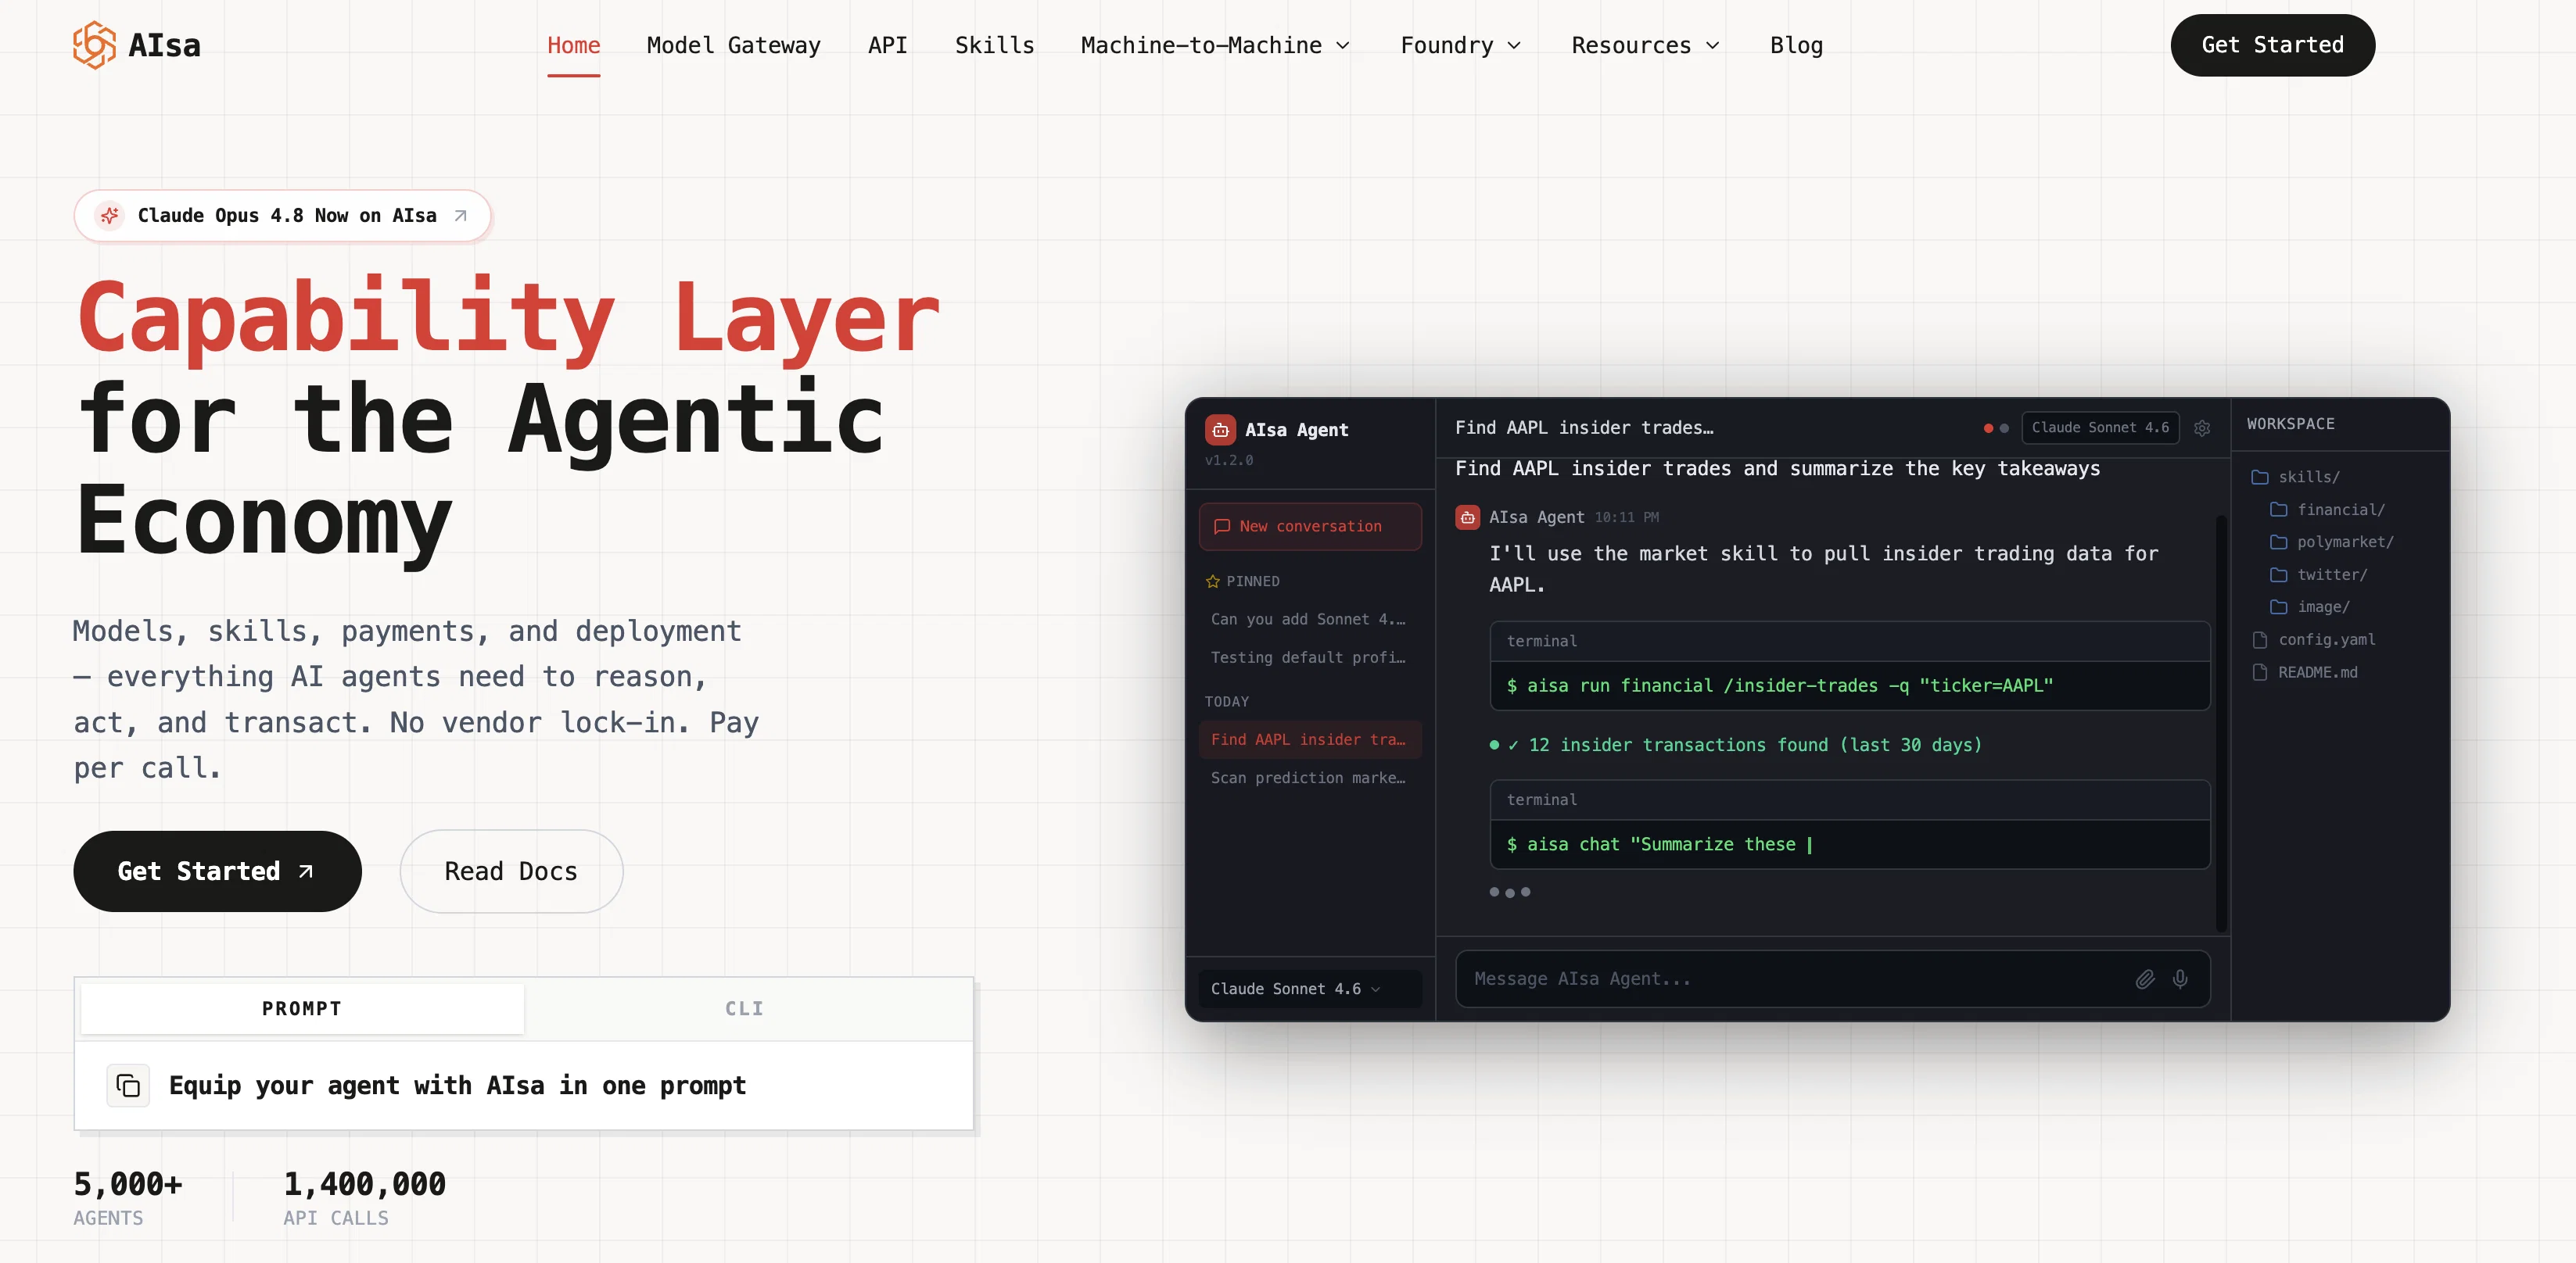Click Get Started button in top navigation
The width and height of the screenshot is (2576, 1263).
pos(2272,45)
